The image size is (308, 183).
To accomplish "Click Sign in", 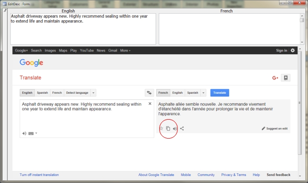I will coord(282,51).
